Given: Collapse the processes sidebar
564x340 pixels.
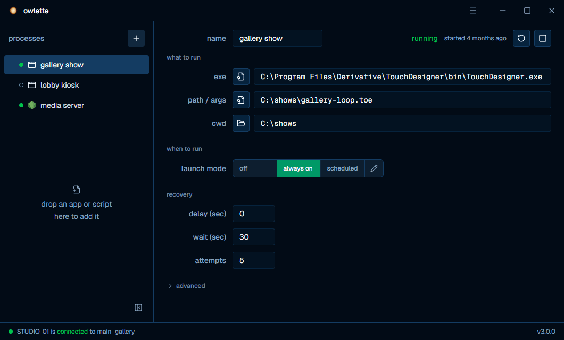Looking at the screenshot, I should pos(138,308).
